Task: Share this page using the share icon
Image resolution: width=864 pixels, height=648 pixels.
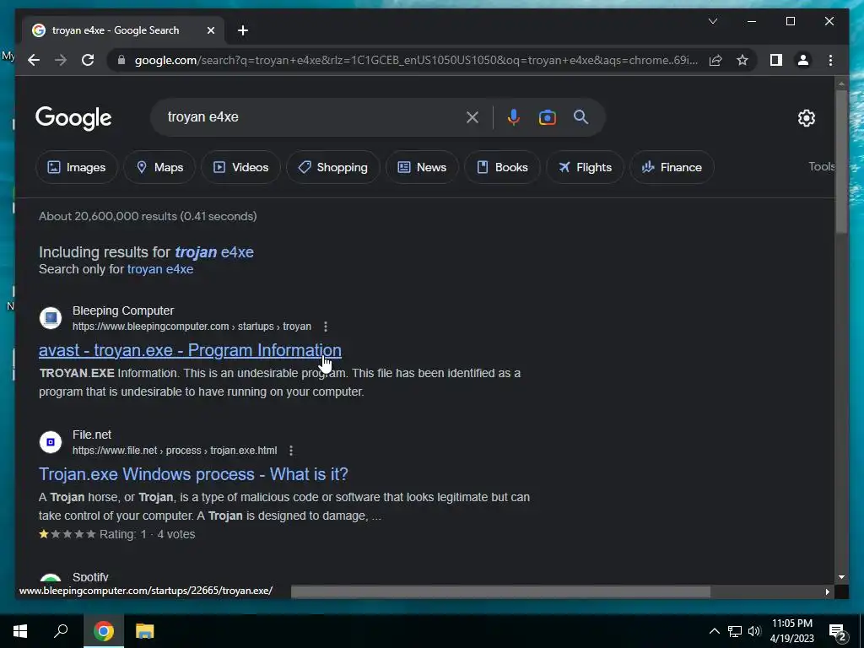Action: pyautogui.click(x=715, y=60)
